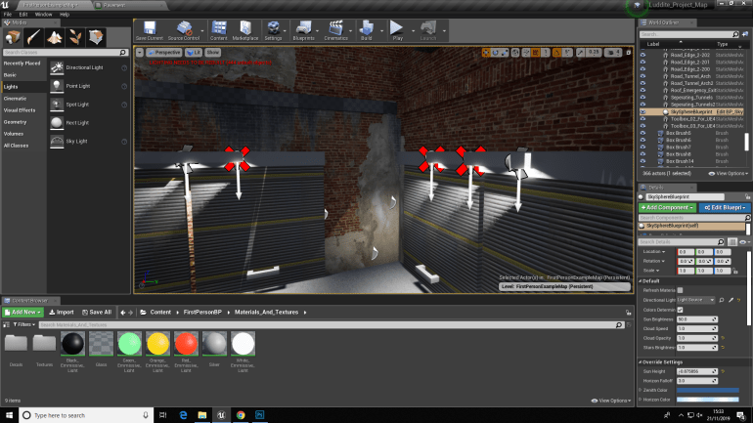Click the Zenith Color blue swatch

pyautogui.click(x=707, y=391)
